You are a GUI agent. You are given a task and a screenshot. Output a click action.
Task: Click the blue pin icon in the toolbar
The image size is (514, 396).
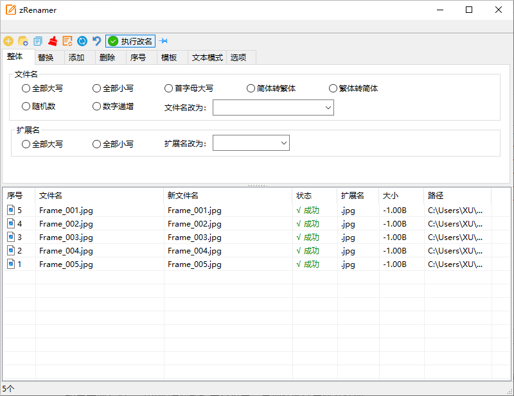click(163, 41)
